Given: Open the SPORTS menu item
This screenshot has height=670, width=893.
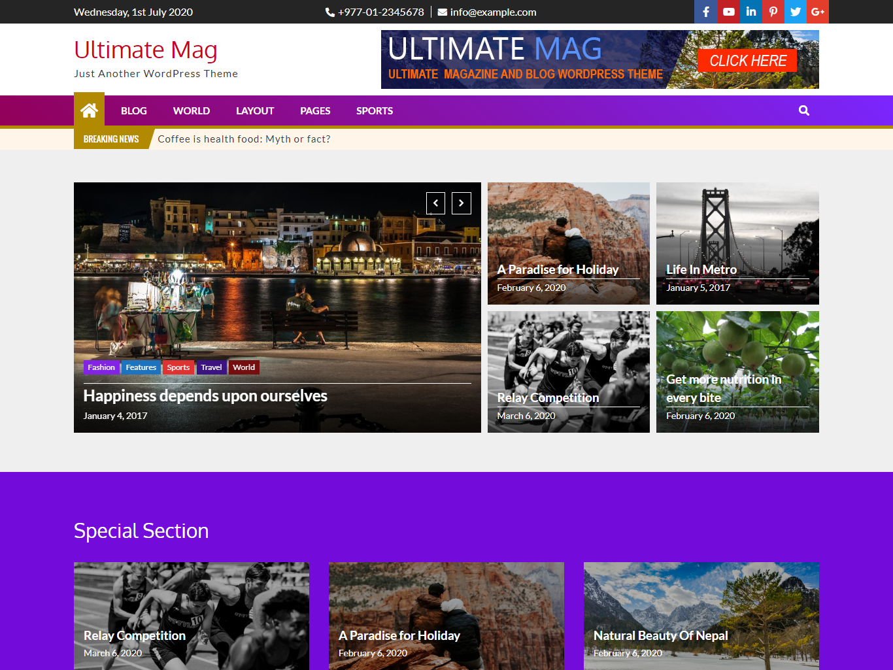Looking at the screenshot, I should point(375,110).
